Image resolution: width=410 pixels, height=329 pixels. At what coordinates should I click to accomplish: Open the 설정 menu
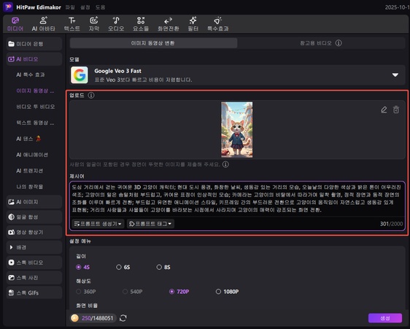[85, 7]
